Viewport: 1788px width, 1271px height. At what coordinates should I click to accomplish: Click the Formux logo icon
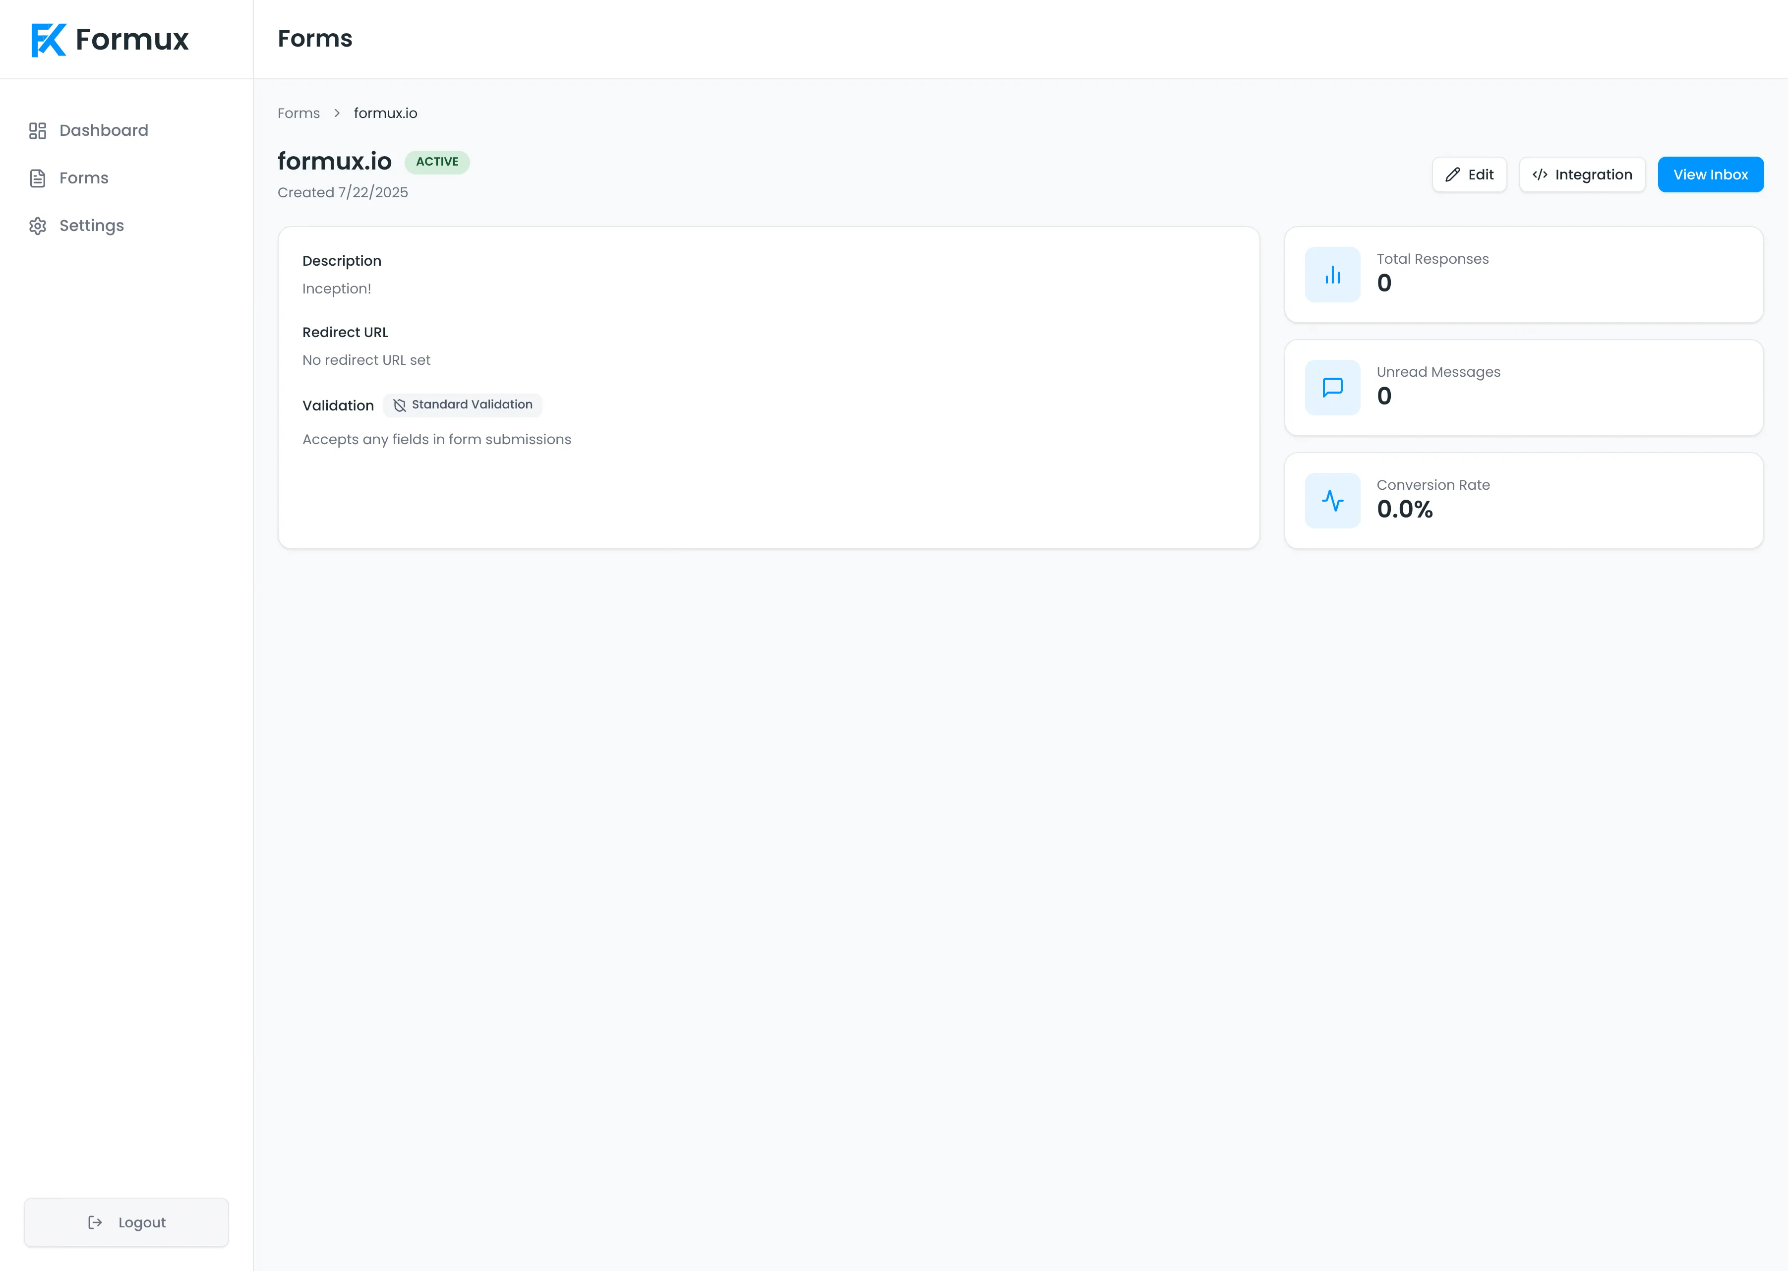[x=49, y=40]
